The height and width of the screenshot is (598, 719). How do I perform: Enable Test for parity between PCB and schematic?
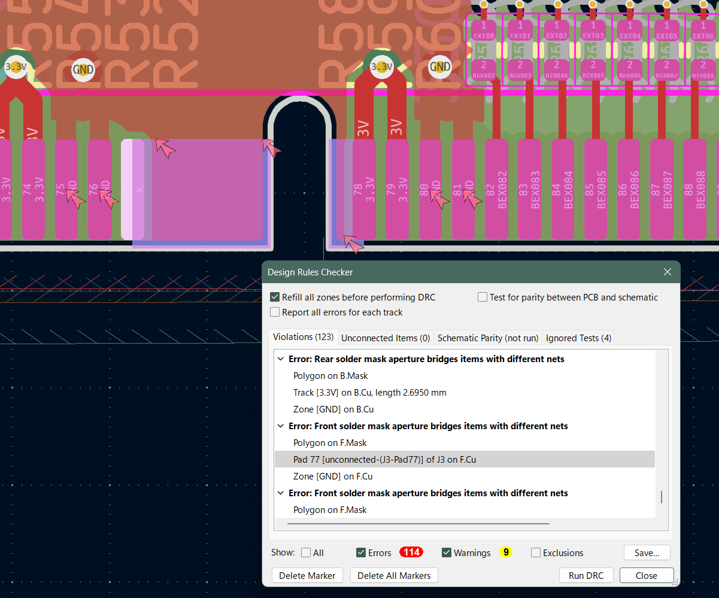click(483, 298)
